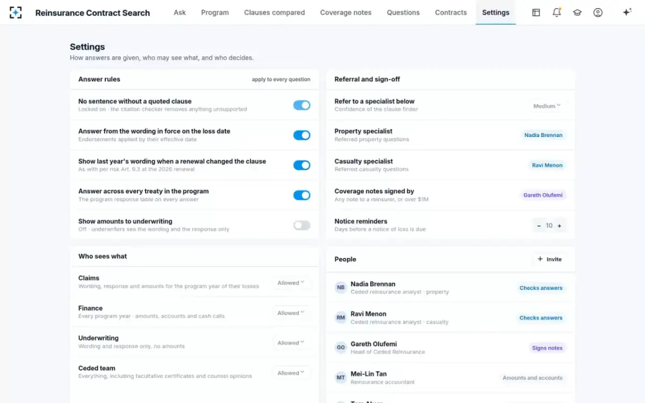Viewport: 645px width, 403px height.
Task: Click the app logo icon
Action: click(x=16, y=12)
